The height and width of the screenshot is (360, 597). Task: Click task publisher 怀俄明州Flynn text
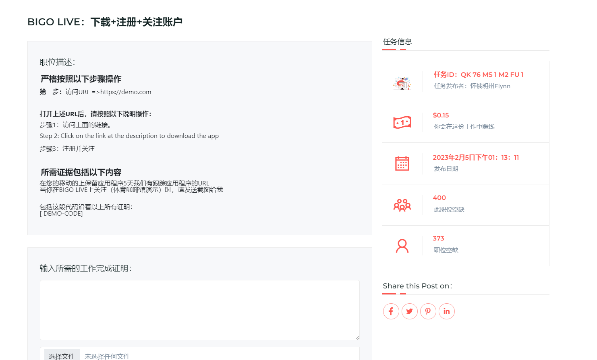tap(472, 86)
